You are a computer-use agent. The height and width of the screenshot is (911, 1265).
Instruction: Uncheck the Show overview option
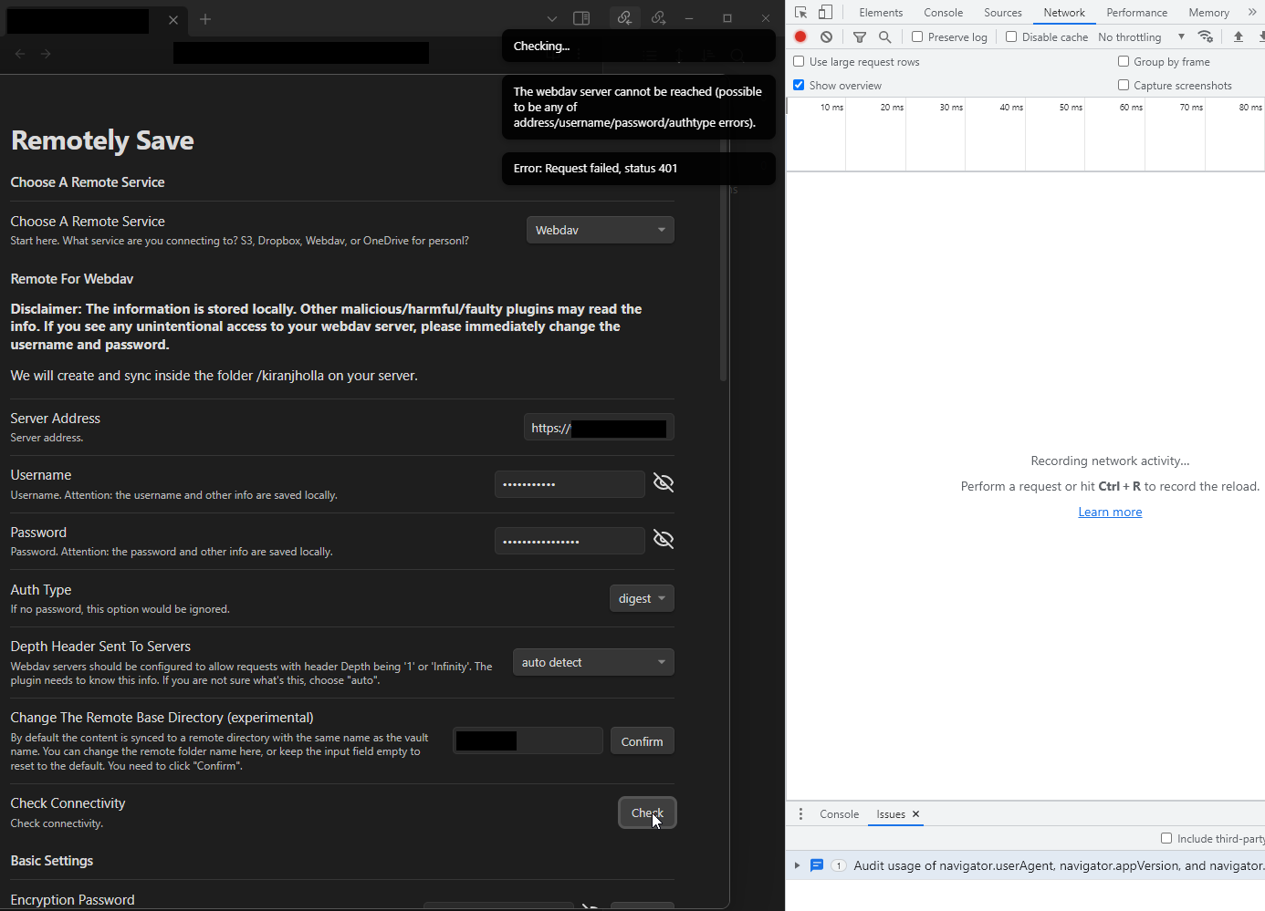799,85
